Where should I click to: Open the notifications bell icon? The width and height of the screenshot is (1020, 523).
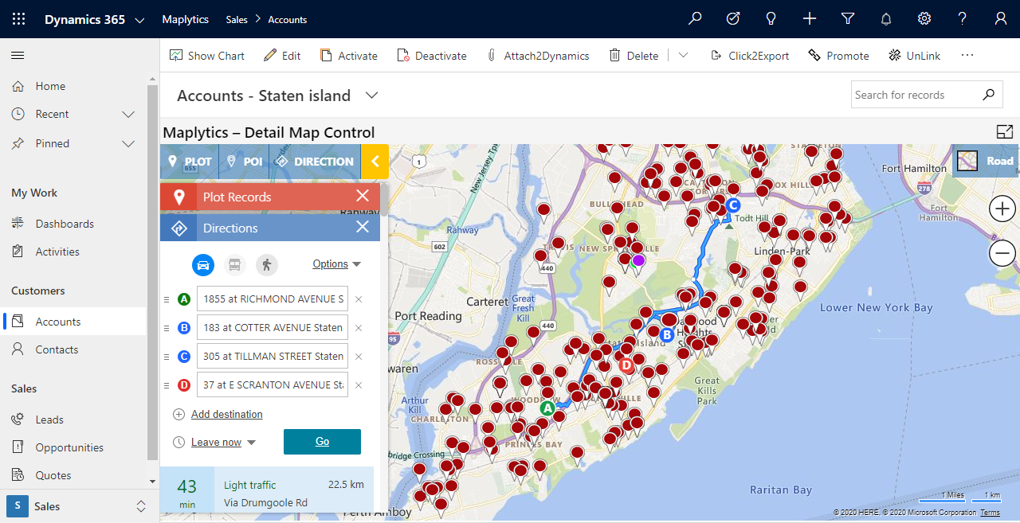click(886, 19)
